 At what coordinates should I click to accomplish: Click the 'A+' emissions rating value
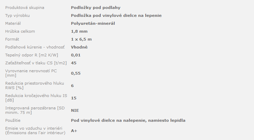74,131
